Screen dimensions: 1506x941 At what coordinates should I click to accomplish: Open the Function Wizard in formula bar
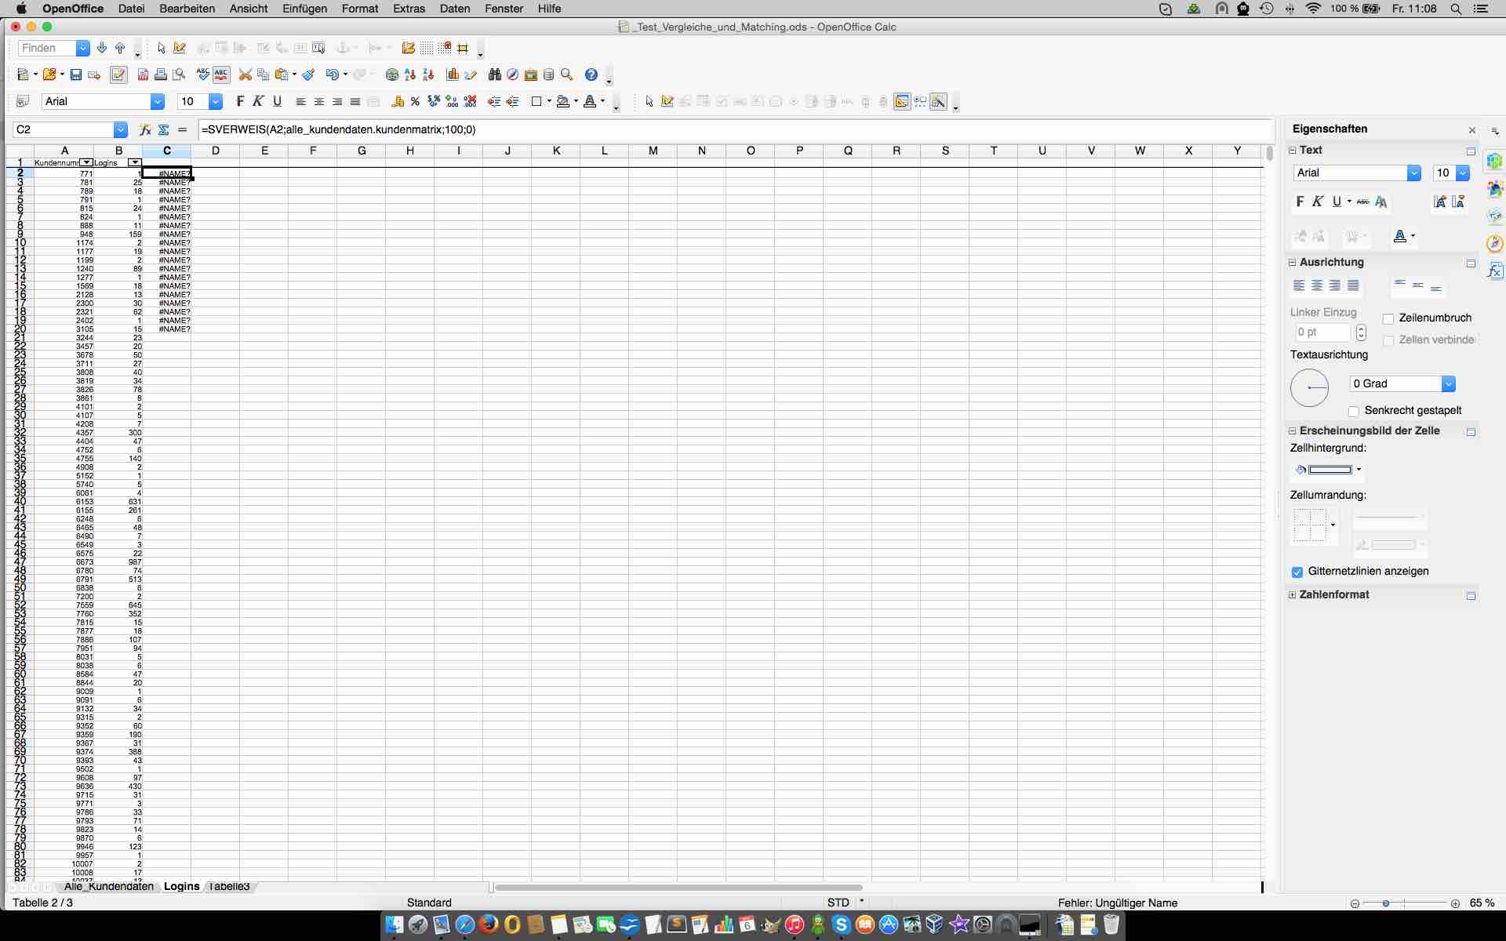click(145, 129)
